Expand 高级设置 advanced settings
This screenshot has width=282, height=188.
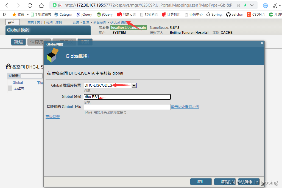click(x=52, y=117)
